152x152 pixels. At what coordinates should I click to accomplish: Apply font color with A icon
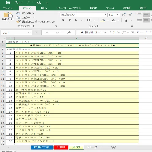(x=113, y=20)
